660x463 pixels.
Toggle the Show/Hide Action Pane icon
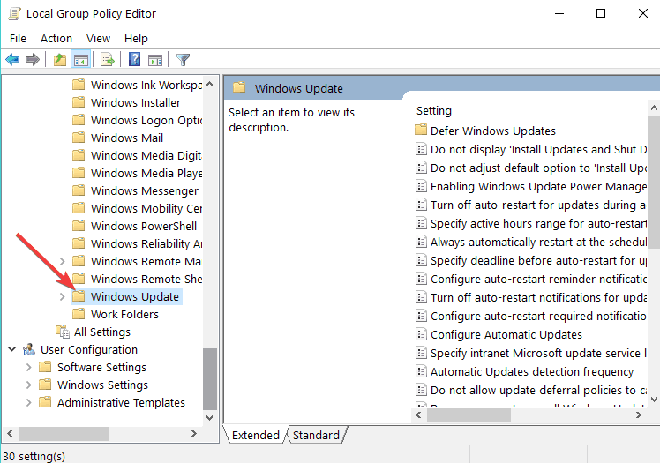click(x=155, y=60)
